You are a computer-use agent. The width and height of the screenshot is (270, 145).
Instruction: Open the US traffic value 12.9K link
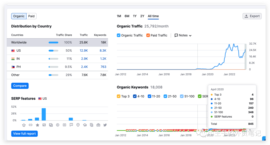pos(84,51)
